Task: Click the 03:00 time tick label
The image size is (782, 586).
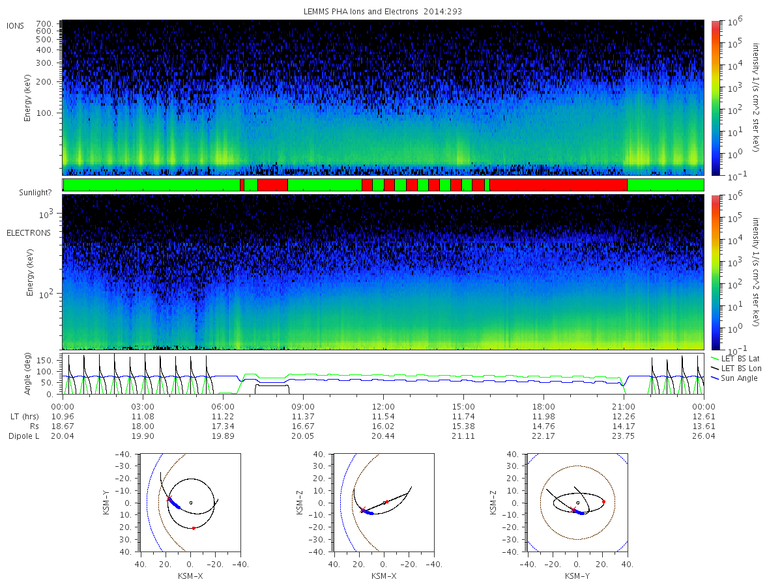Action: [x=143, y=406]
